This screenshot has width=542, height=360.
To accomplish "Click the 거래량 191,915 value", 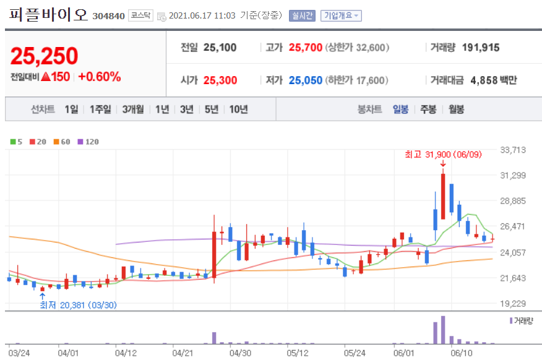I will click(x=481, y=48).
